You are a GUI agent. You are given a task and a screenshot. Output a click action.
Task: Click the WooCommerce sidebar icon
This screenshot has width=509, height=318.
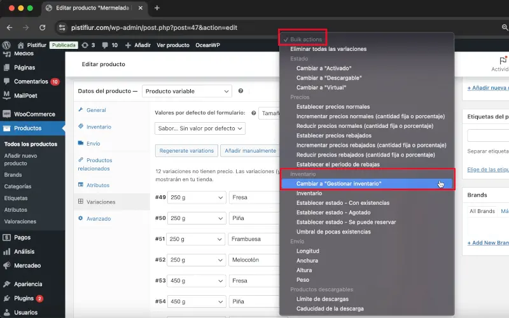click(x=6, y=114)
